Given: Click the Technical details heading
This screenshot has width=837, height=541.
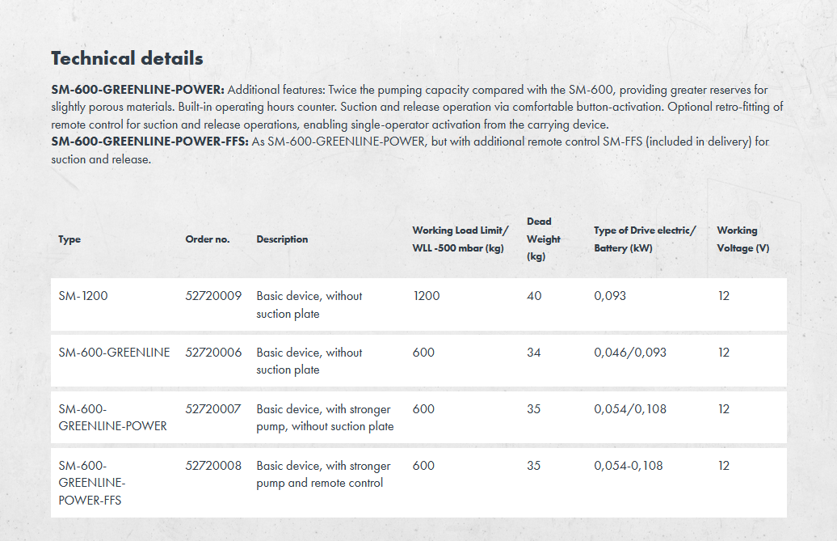Looking at the screenshot, I should click(x=127, y=58).
